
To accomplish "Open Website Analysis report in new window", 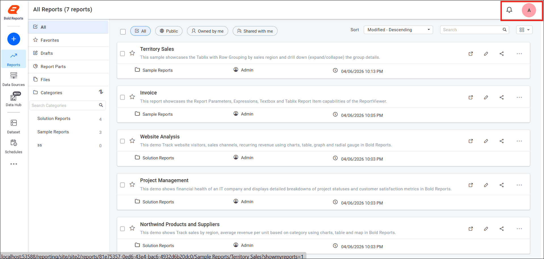I will (471, 141).
